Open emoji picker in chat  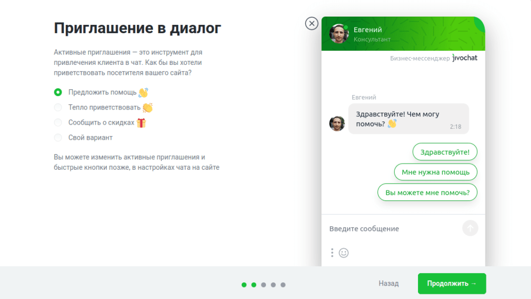344,253
